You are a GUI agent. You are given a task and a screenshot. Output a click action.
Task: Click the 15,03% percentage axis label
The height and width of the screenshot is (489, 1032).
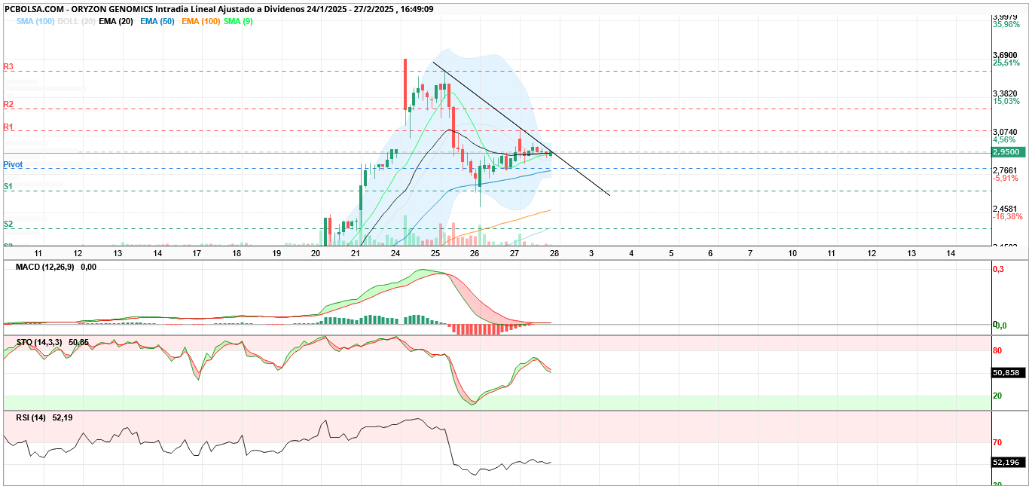click(x=1005, y=102)
